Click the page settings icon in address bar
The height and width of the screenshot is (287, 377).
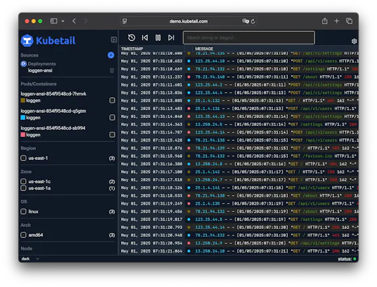(124, 21)
